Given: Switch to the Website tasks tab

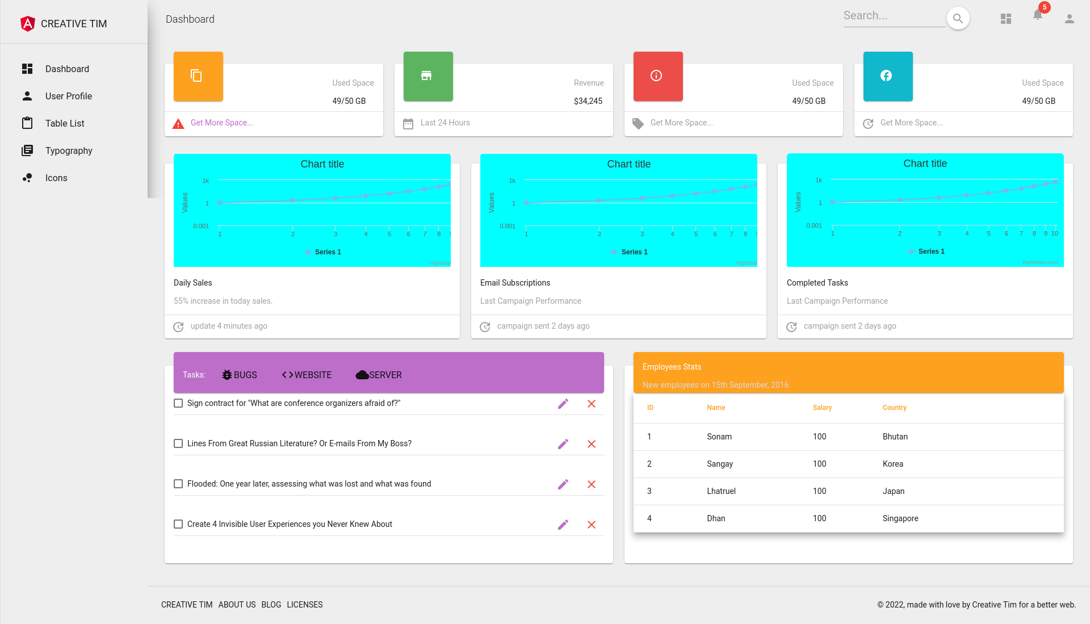Looking at the screenshot, I should [x=307, y=375].
